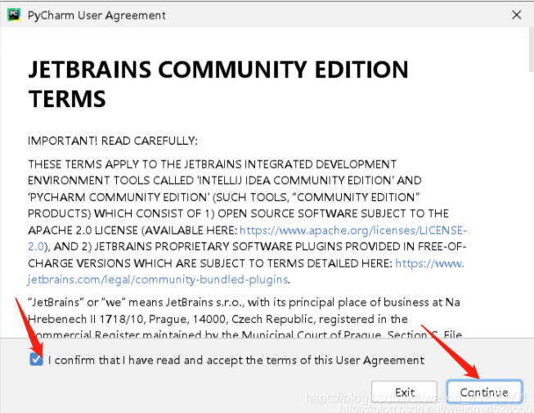Click the Continue button
The height and width of the screenshot is (413, 534).
[x=484, y=392]
